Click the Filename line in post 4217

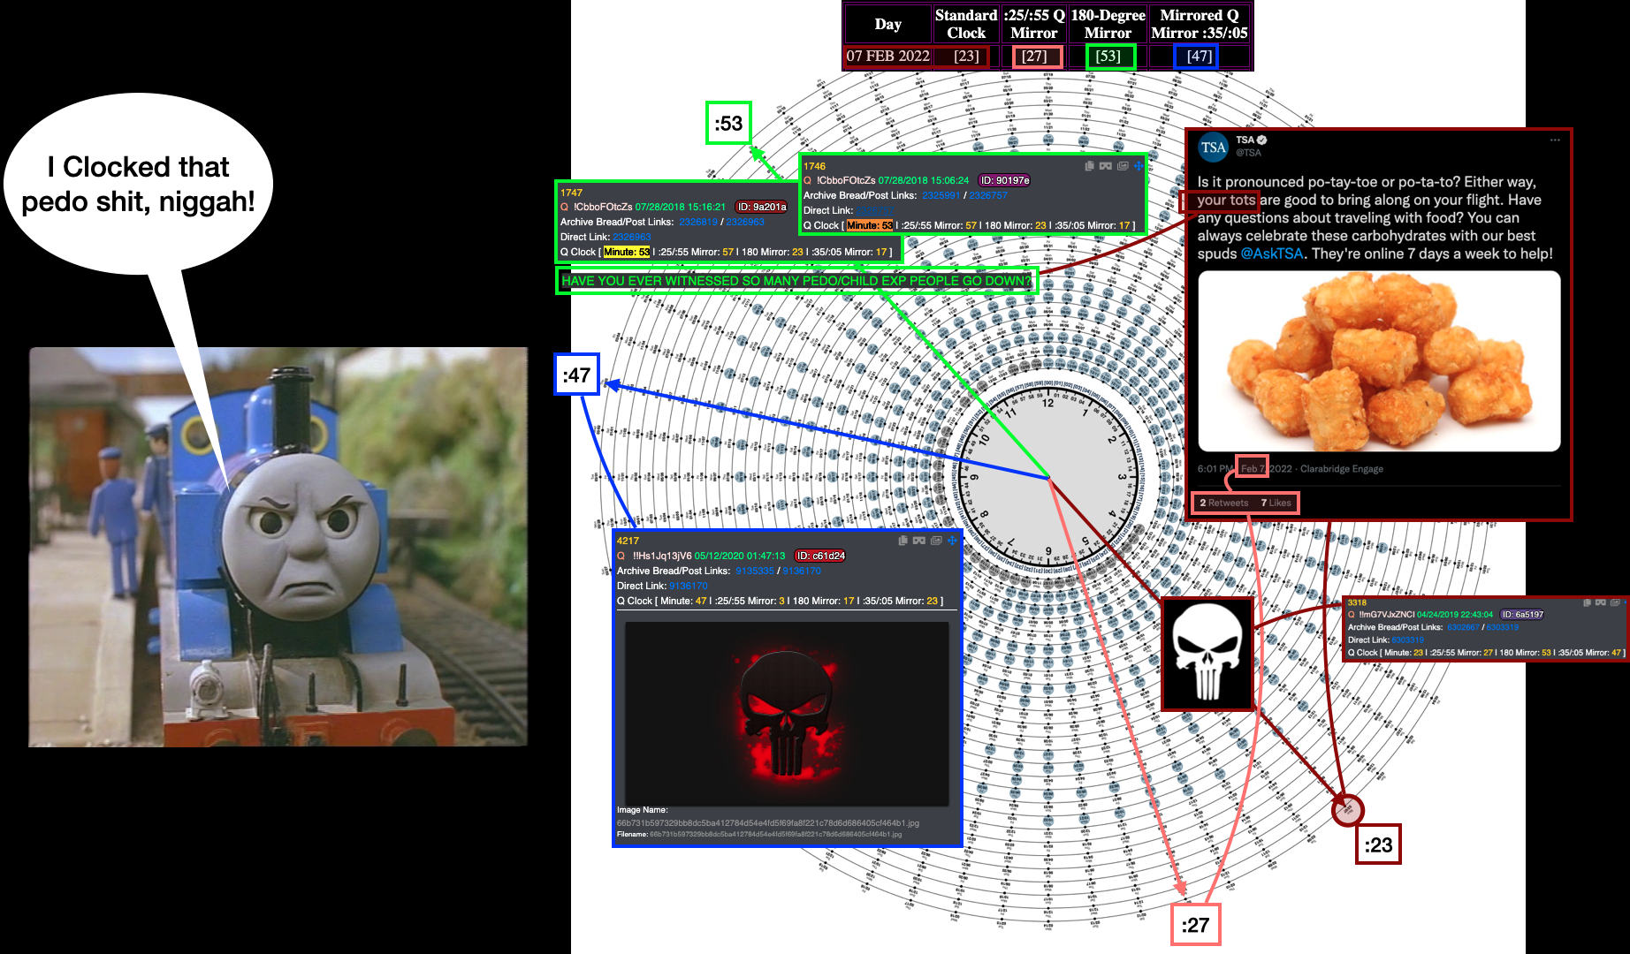[759, 834]
